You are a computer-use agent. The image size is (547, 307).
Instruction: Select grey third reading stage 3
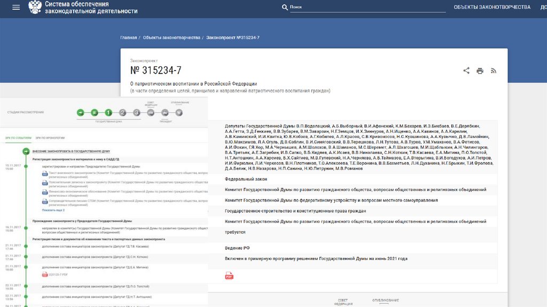pos(137,112)
